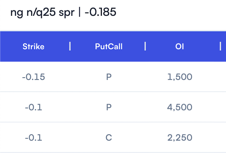Select the C cell in the PutCall column

pyautogui.click(x=109, y=138)
